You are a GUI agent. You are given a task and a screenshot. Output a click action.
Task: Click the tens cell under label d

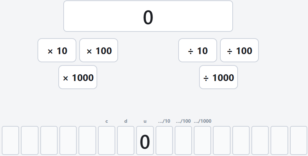point(126,140)
